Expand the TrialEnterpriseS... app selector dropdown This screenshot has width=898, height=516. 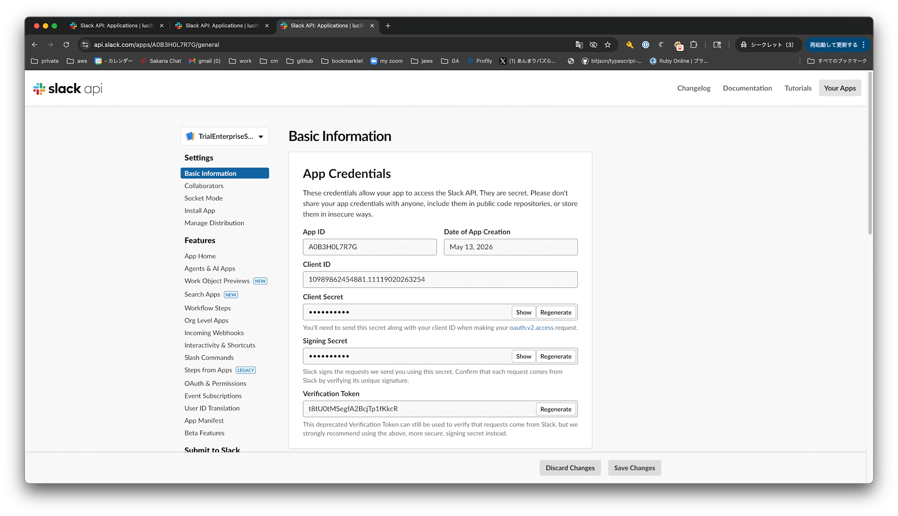(x=224, y=137)
